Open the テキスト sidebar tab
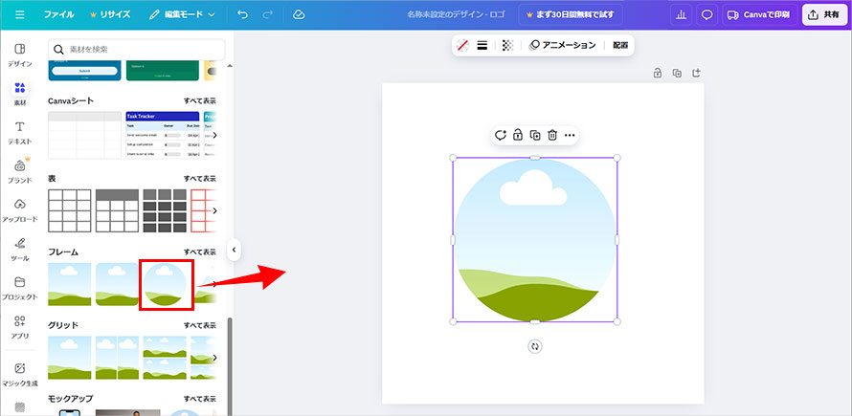This screenshot has width=852, height=416. coord(19,133)
